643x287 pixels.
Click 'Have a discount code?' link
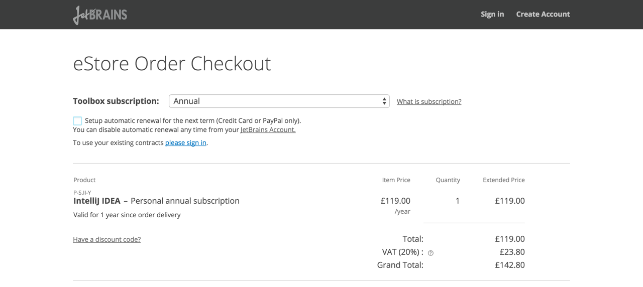tap(106, 239)
